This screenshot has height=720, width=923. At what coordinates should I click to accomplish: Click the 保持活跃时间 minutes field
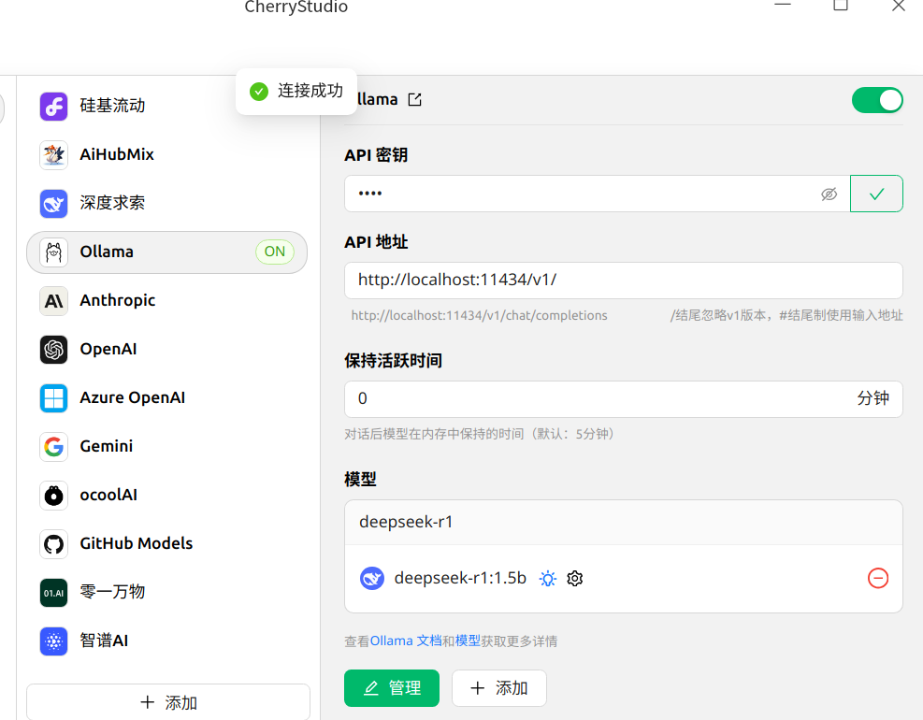click(x=624, y=399)
